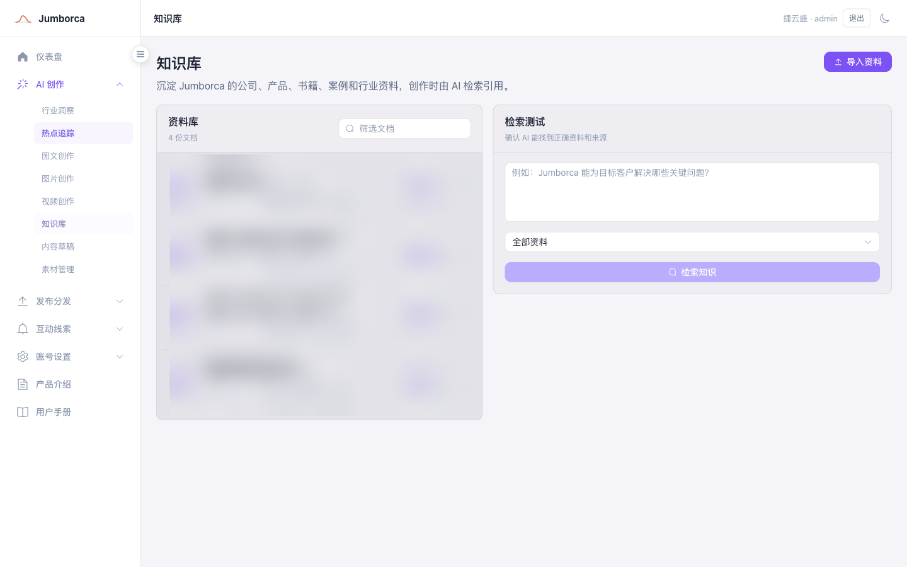This screenshot has width=907, height=567.
Task: Open 视频创作 submenu item
Action: (83, 201)
